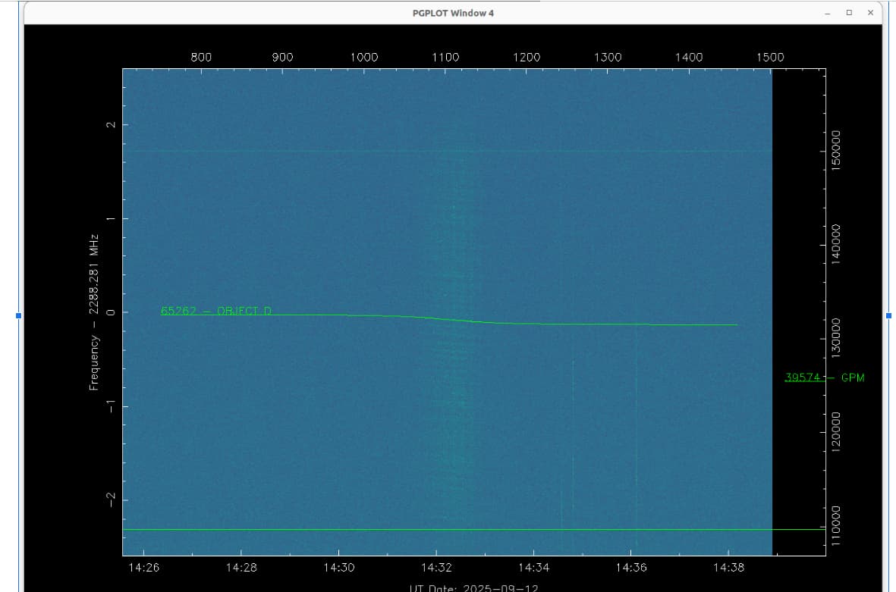Click the 1500 tick on top axis

tap(770, 57)
